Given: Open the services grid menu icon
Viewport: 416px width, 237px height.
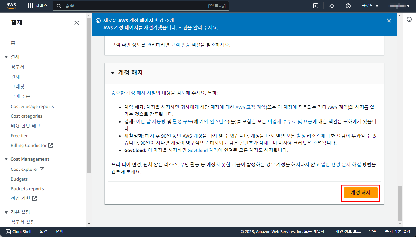Looking at the screenshot, I should (30, 6).
